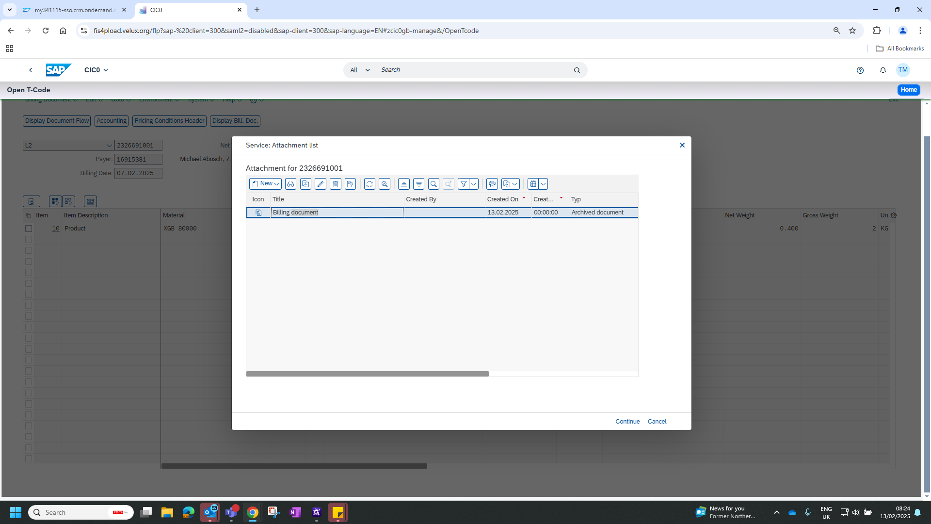Click the Created By column header
Image resolution: width=931 pixels, height=524 pixels.
pyautogui.click(x=444, y=199)
